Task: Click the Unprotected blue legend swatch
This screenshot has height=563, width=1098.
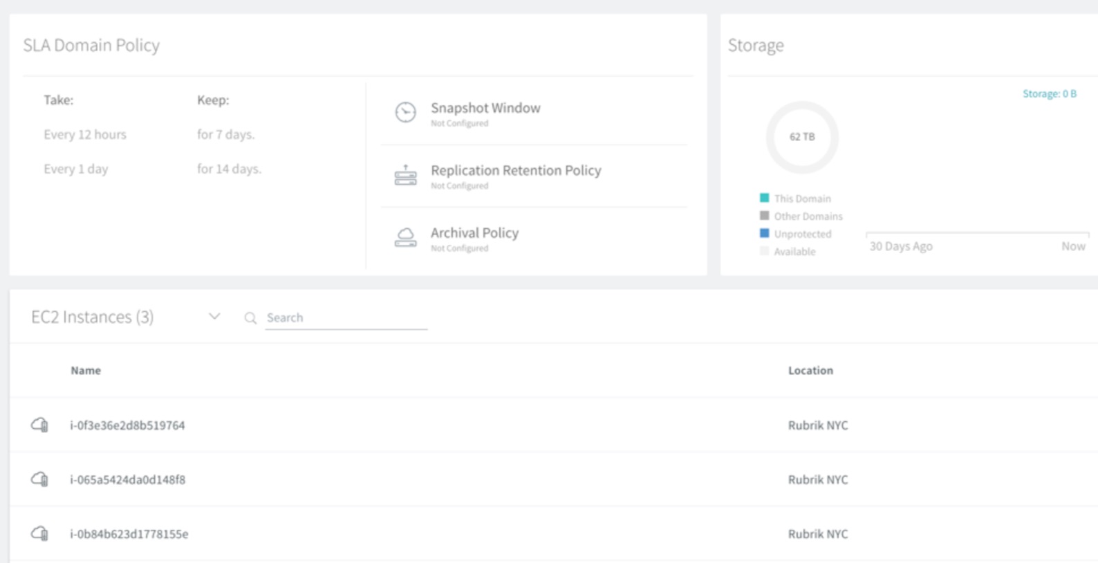Action: pyautogui.click(x=764, y=234)
